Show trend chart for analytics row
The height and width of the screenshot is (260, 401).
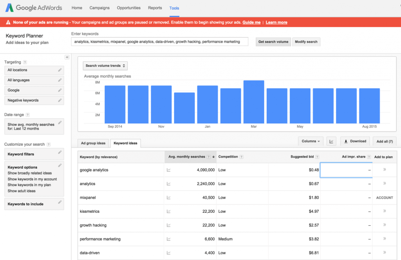click(x=168, y=184)
